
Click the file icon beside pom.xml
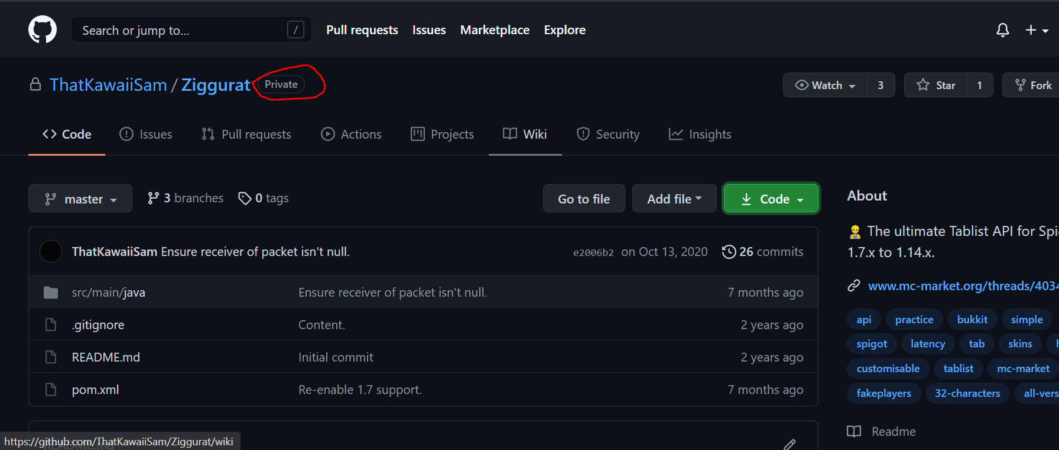click(51, 390)
